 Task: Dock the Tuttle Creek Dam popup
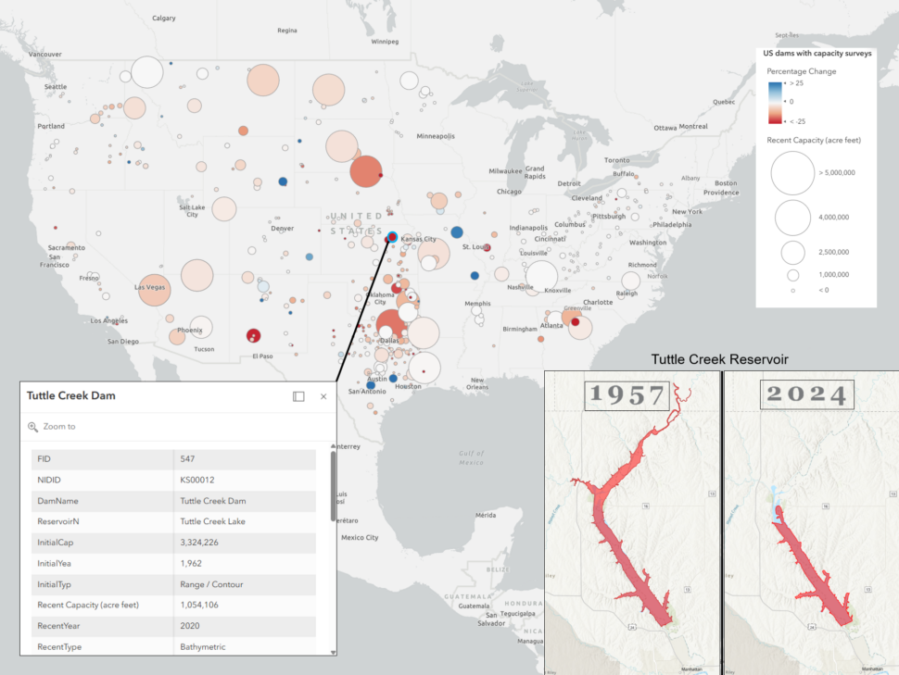pos(298,396)
